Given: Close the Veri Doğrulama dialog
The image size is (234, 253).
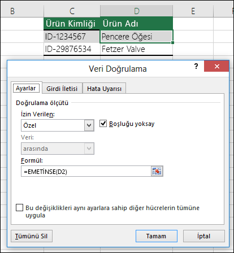Looking at the screenshot, I should [x=216, y=66].
